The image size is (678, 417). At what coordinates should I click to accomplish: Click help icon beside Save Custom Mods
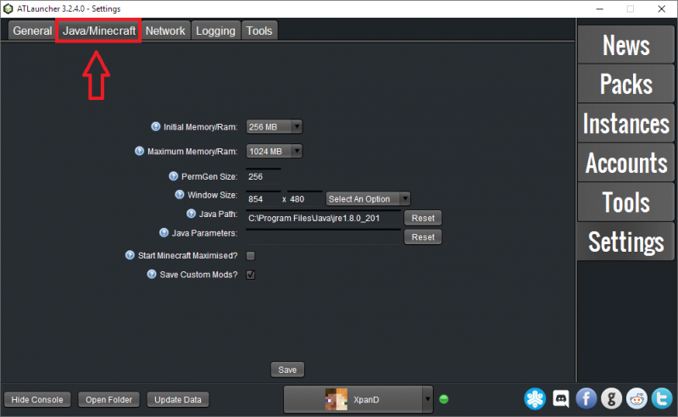point(152,275)
